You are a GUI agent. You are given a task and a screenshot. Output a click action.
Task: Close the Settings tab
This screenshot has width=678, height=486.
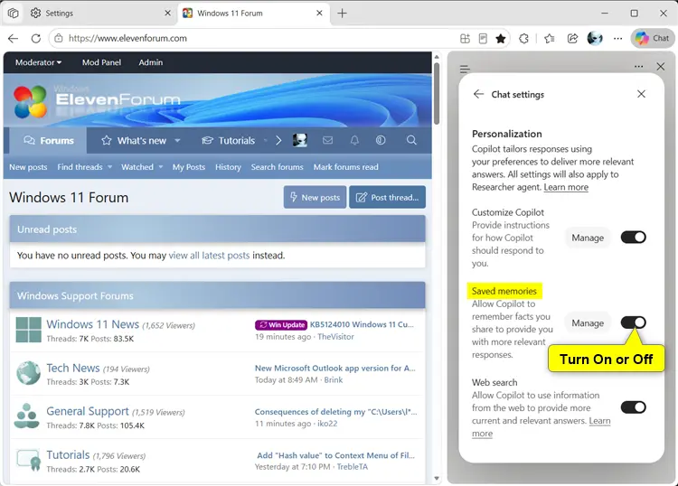click(168, 14)
